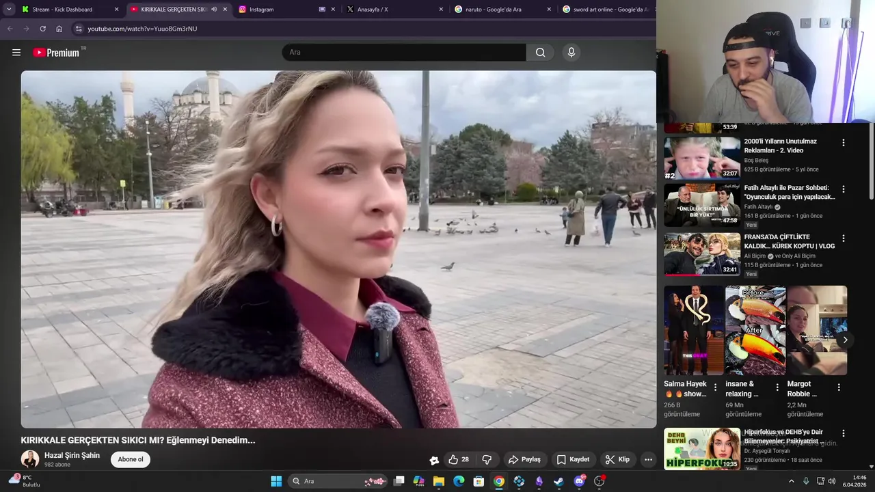This screenshot has height=492, width=875.
Task: Open the FRANSA'DA ÇİFTLİKTE KALDIK thumbnail
Action: click(x=702, y=254)
